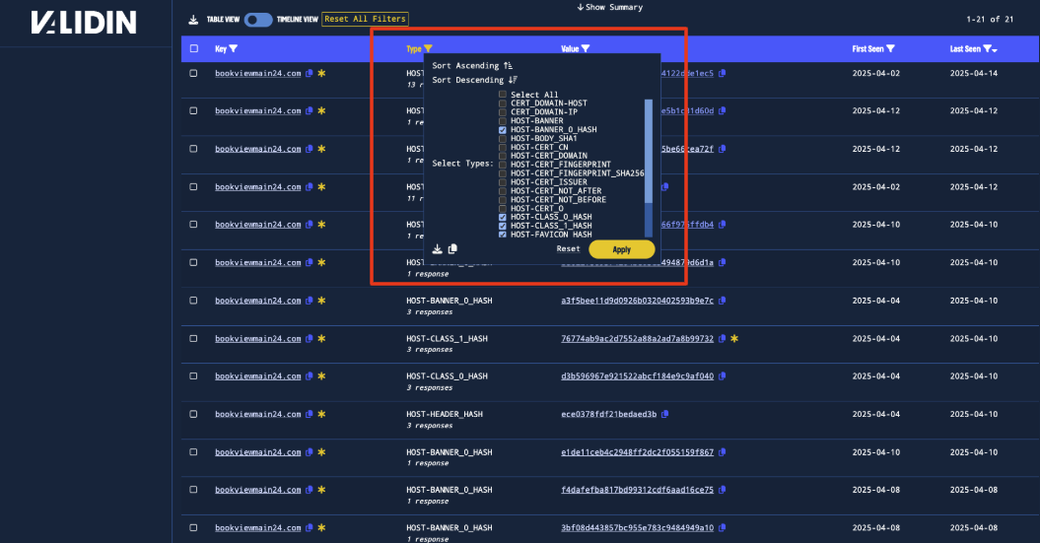Copy hash f4dafefba817bd99312cdf6aad16ce75 with its copy icon
The image size is (1040, 543).
click(723, 490)
